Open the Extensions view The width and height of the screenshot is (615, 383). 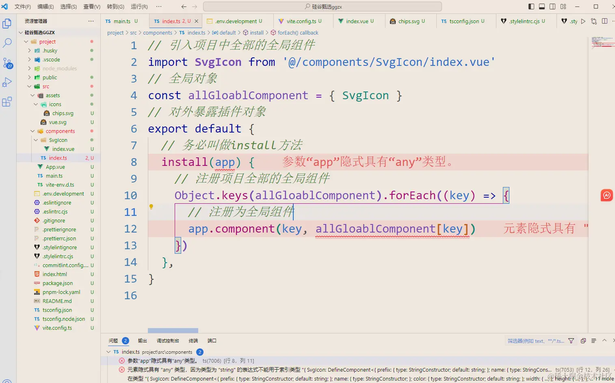click(x=7, y=102)
